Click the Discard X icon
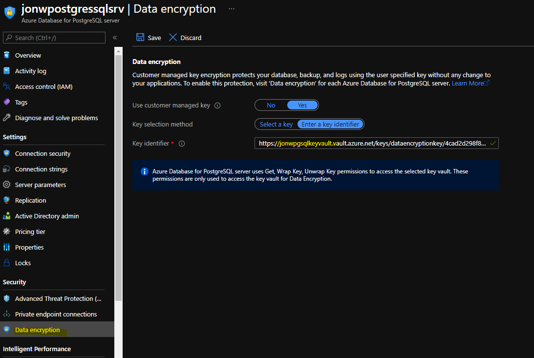 [173, 38]
